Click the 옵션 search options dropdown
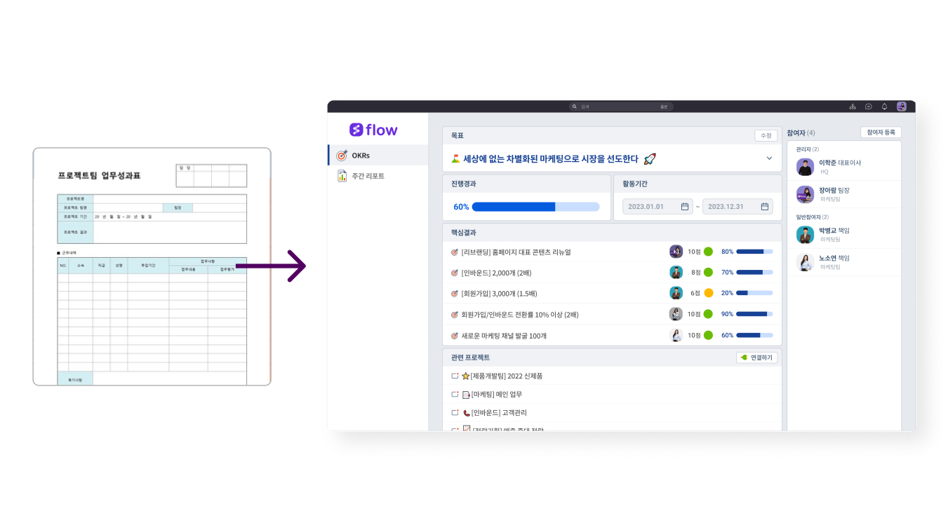Image resolution: width=948 pixels, height=532 pixels. pyautogui.click(x=664, y=107)
